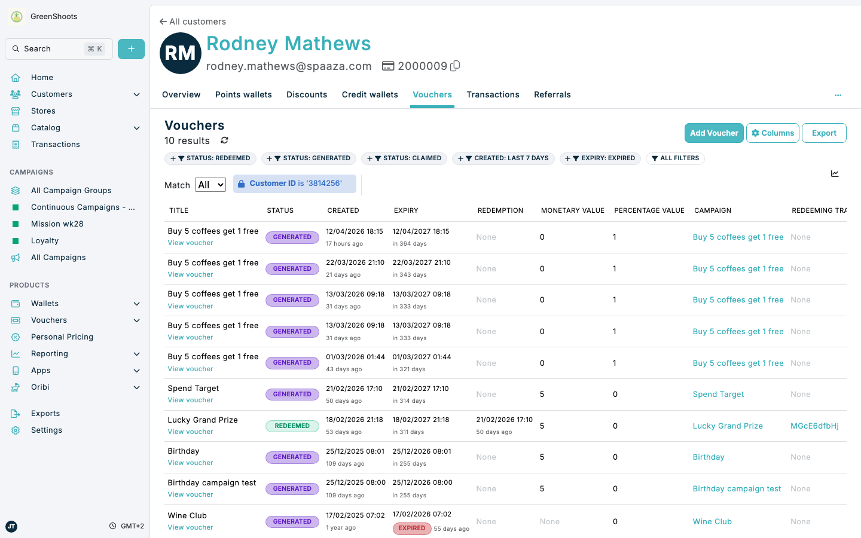The width and height of the screenshot is (861, 538).
Task: Expand the Reporting sidebar section
Action: pyautogui.click(x=136, y=353)
